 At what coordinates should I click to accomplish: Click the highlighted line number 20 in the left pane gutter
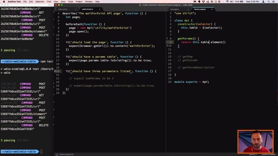coord(58,71)
